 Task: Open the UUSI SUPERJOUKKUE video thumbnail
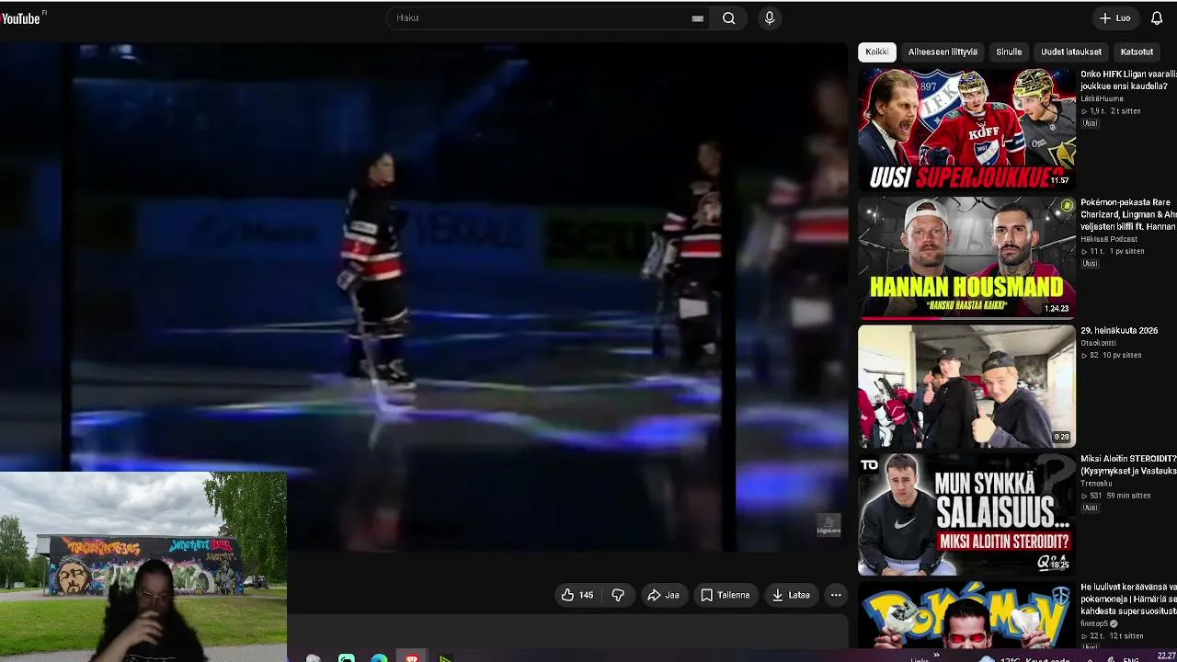click(966, 129)
